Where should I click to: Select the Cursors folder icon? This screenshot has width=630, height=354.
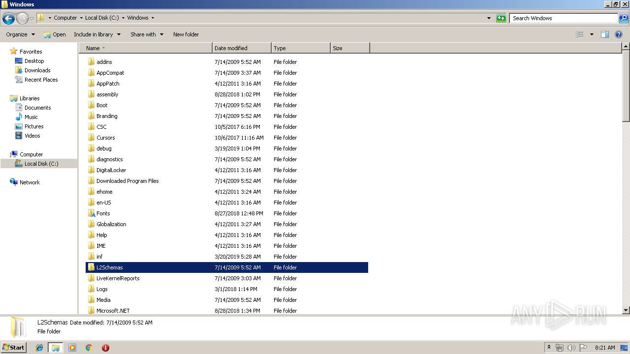91,138
